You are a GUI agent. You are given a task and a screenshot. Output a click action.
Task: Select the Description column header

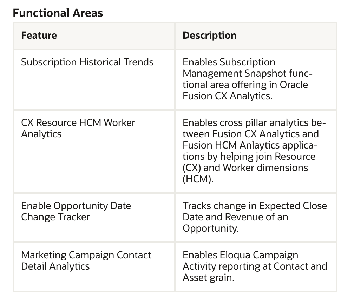[x=210, y=36]
